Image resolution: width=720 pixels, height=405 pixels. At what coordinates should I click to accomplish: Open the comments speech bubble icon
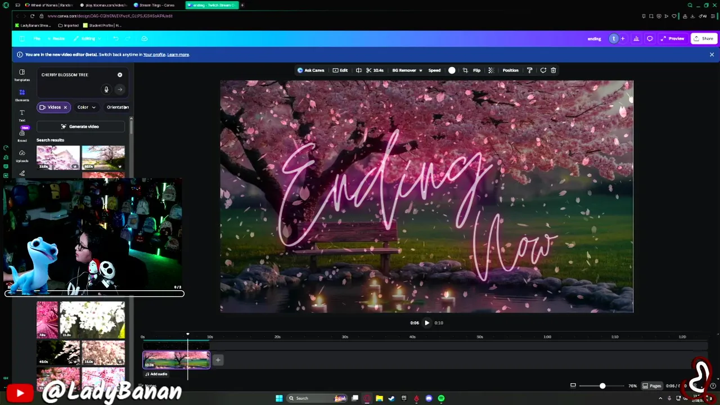(x=650, y=39)
